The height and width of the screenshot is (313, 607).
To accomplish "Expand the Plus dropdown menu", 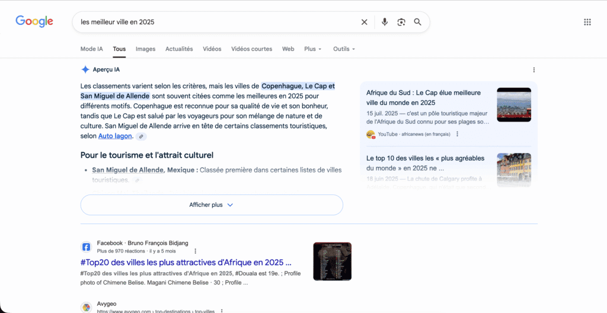I will point(313,49).
